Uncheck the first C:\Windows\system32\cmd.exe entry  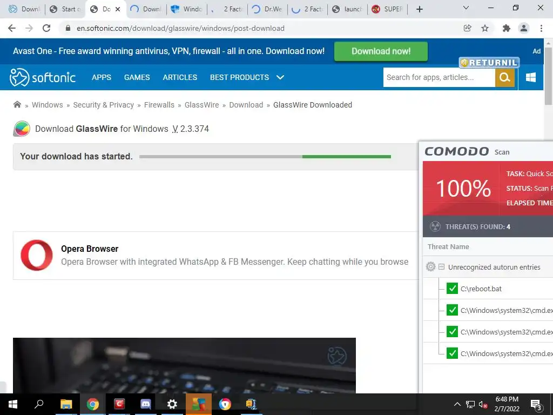(452, 310)
